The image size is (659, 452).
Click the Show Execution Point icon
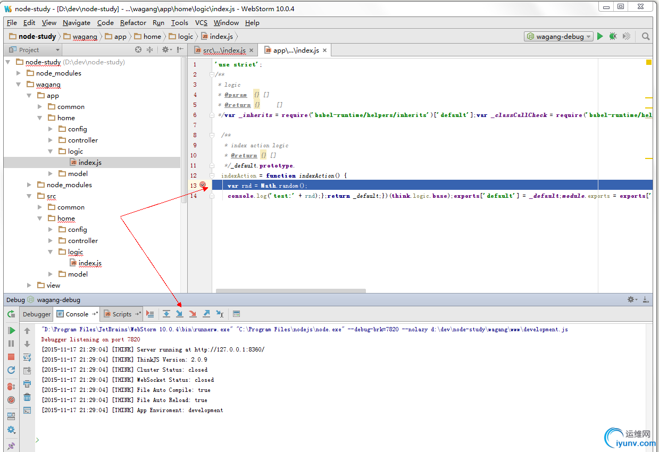pos(151,314)
